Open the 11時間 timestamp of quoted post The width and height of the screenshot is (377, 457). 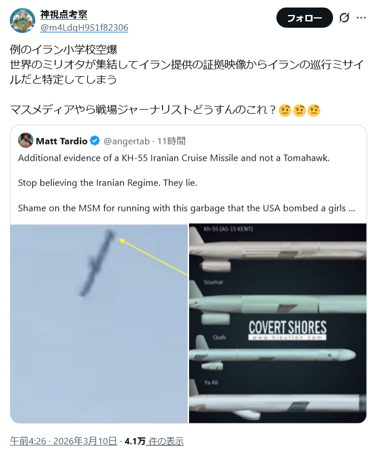click(x=172, y=141)
